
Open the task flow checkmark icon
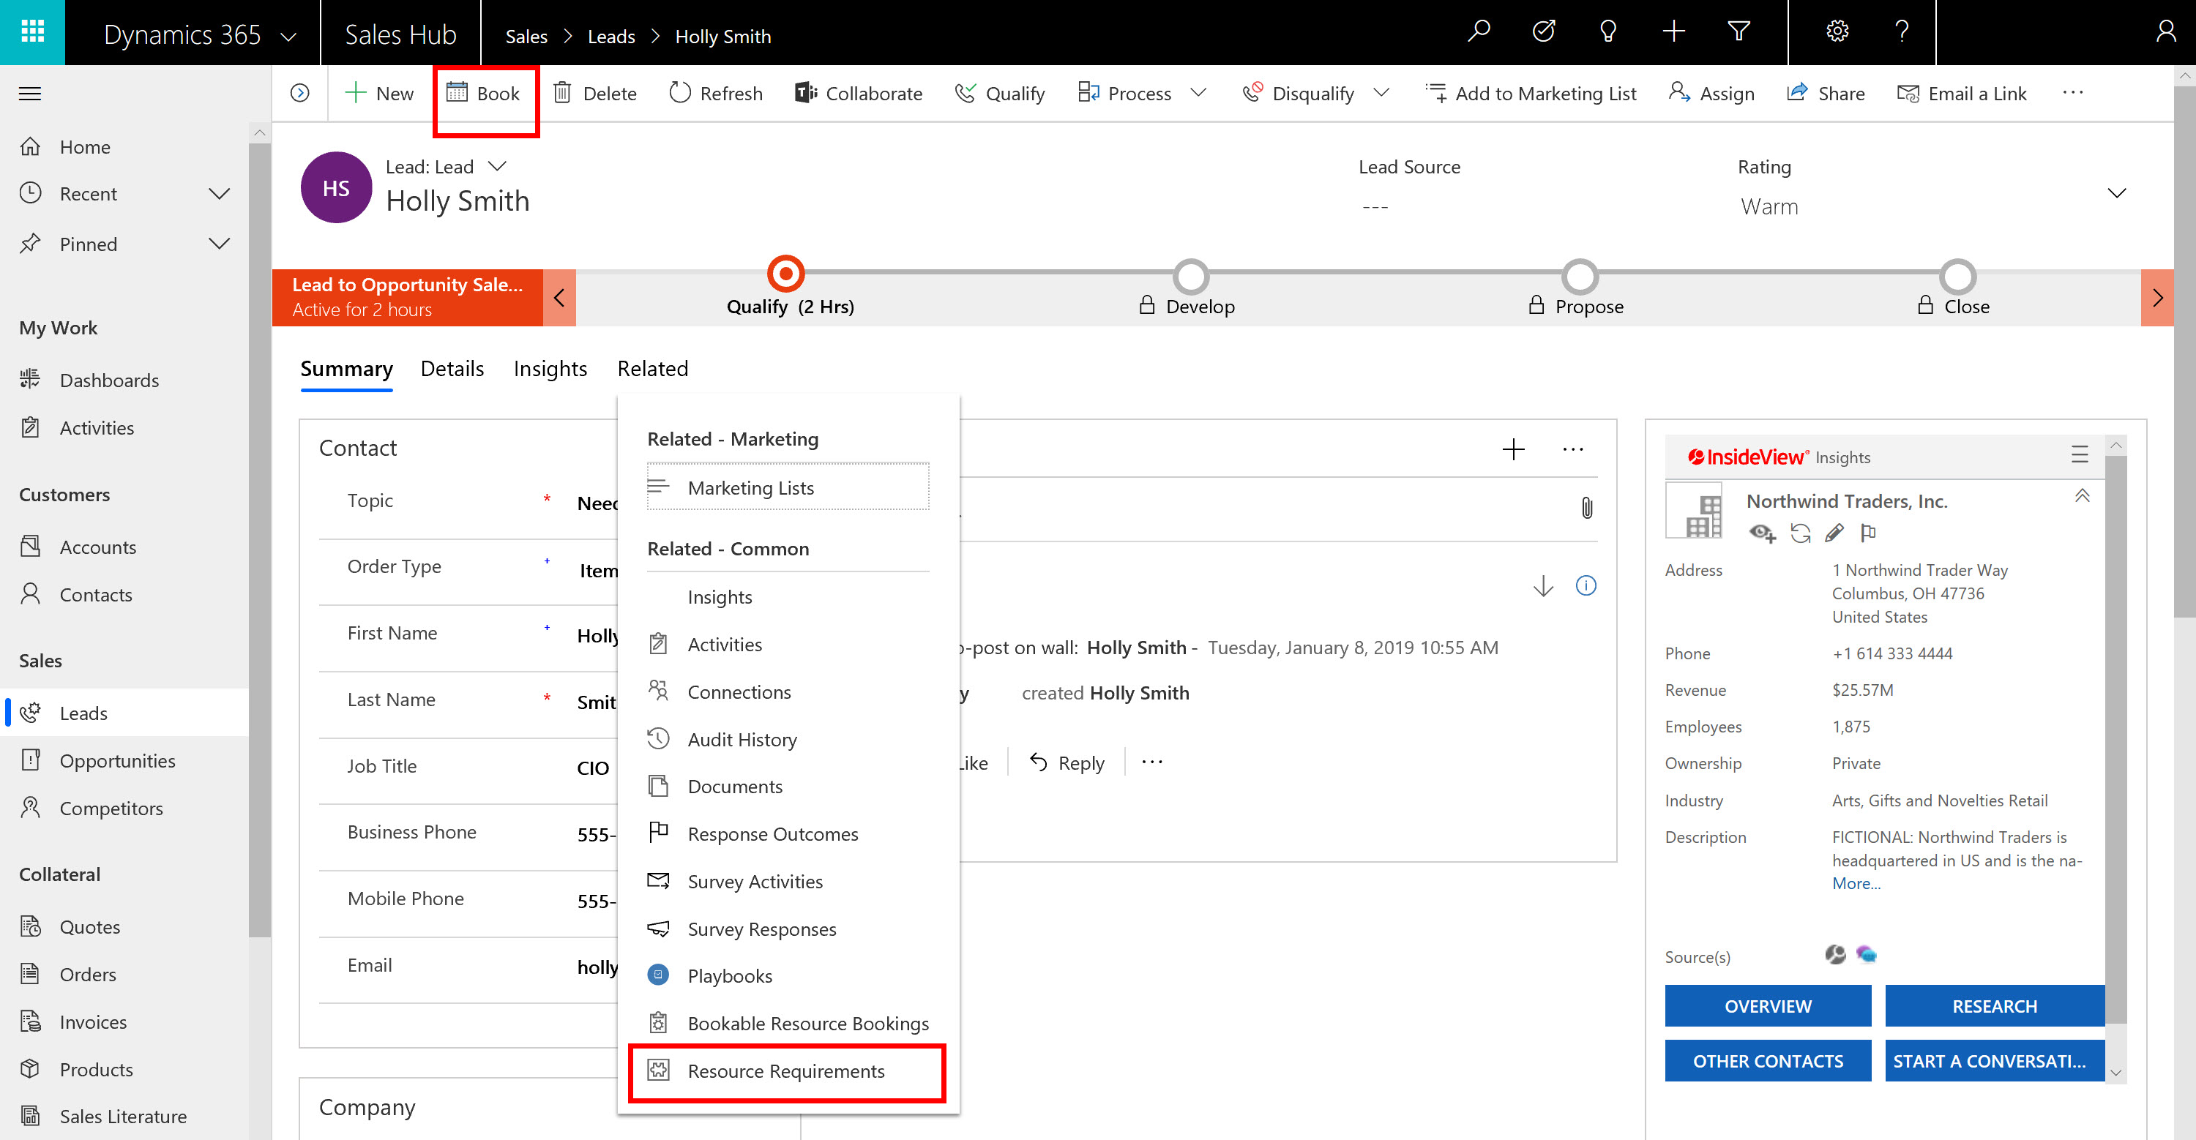pyautogui.click(x=1544, y=32)
